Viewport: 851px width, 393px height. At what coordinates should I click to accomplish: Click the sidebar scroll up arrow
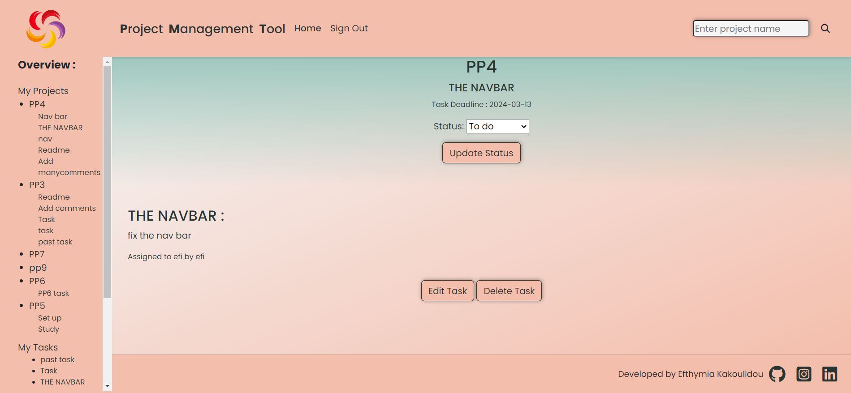click(107, 61)
